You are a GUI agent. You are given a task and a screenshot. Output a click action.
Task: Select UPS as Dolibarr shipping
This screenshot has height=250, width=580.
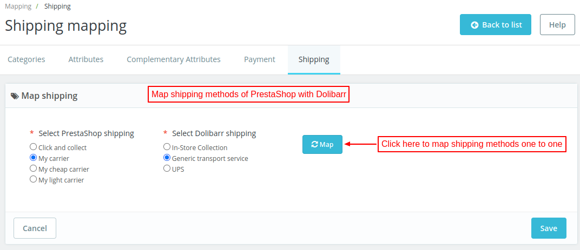[167, 168]
